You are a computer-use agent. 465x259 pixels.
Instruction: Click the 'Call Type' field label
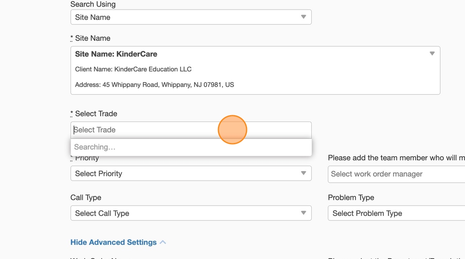86,198
